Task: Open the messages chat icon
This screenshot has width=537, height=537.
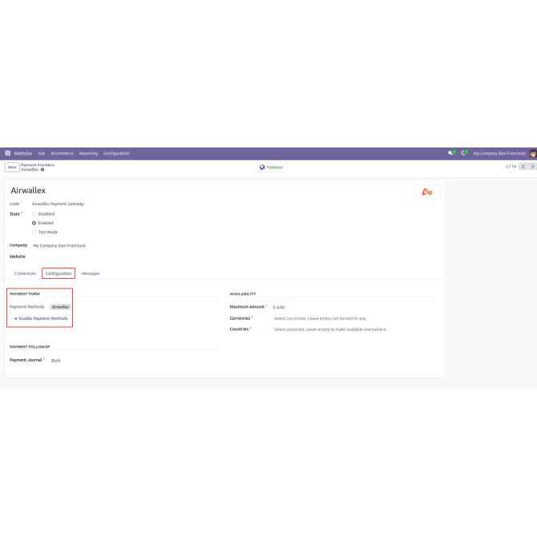Action: (451, 153)
